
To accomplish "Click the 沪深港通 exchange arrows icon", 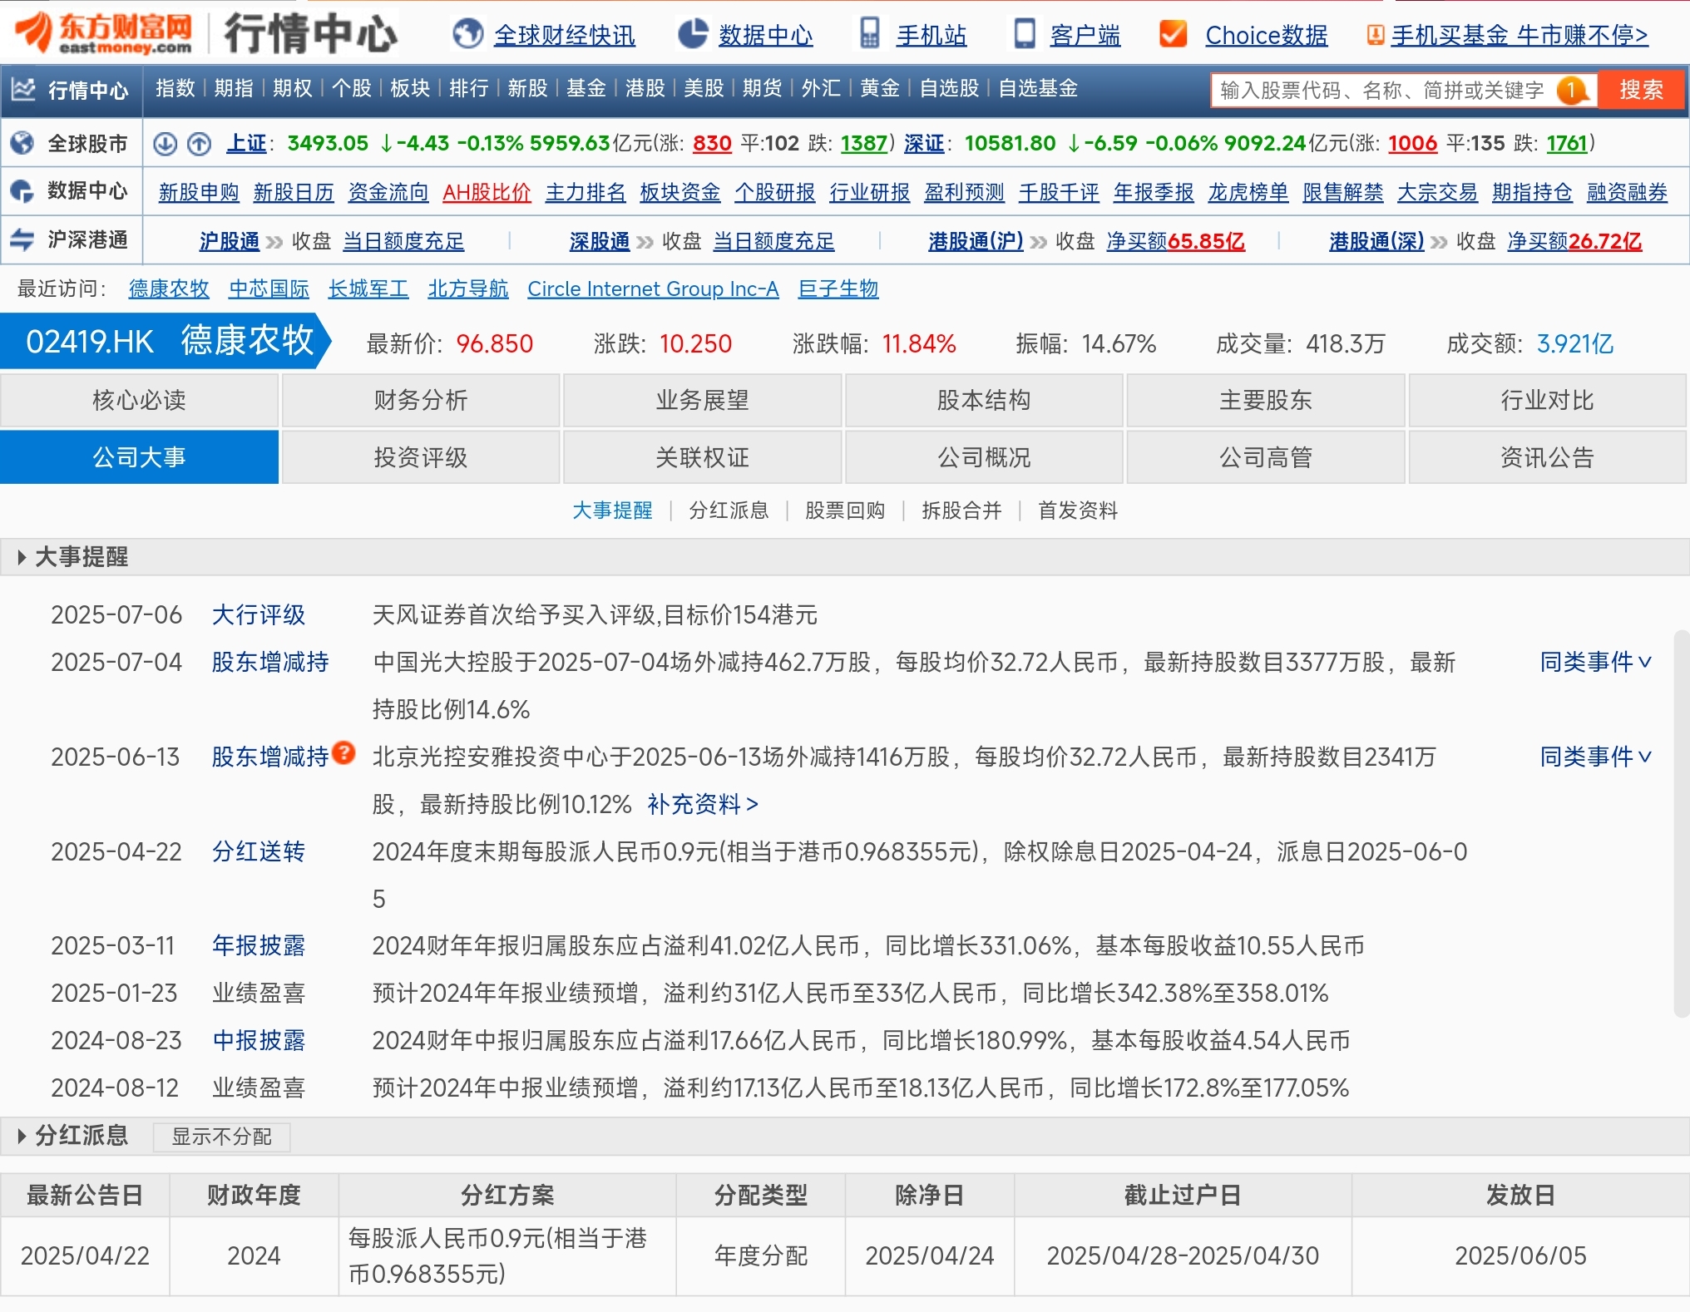I will [x=22, y=239].
